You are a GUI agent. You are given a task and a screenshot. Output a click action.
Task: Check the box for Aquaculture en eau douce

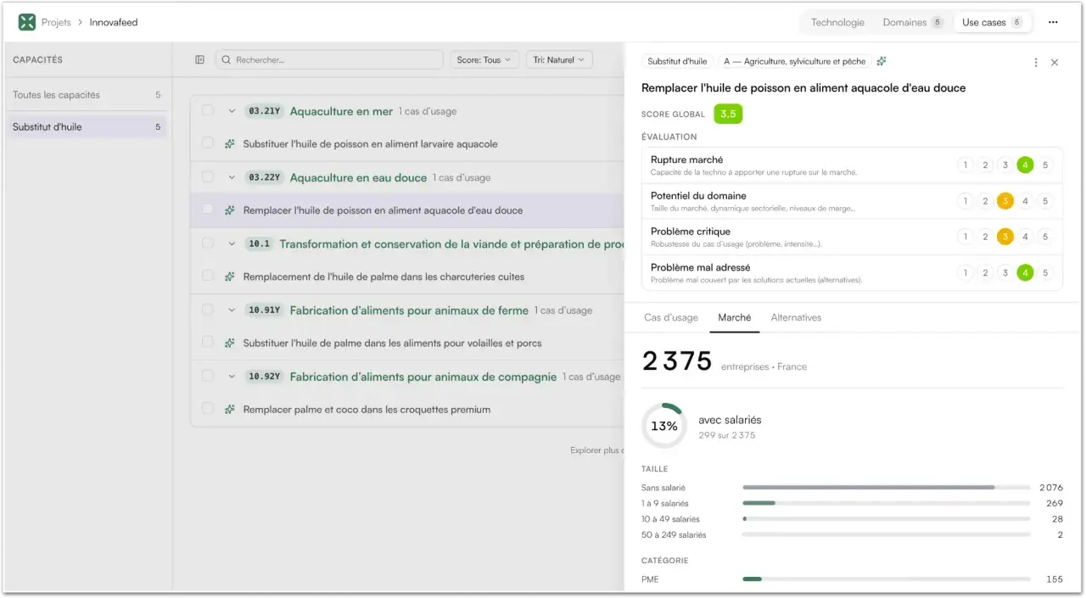tap(208, 176)
